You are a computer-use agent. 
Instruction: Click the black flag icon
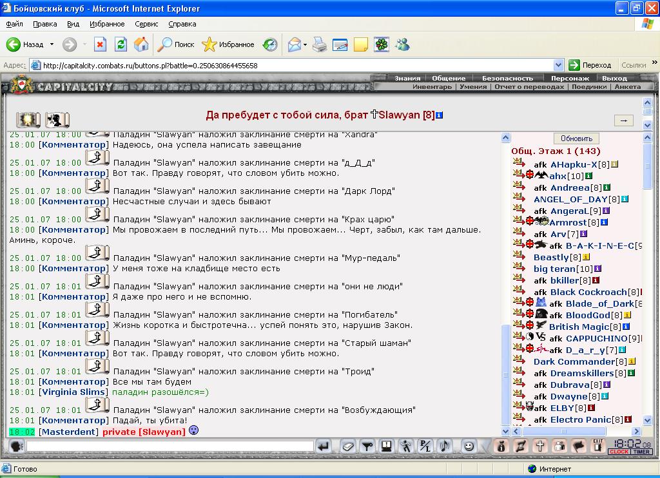click(579, 446)
